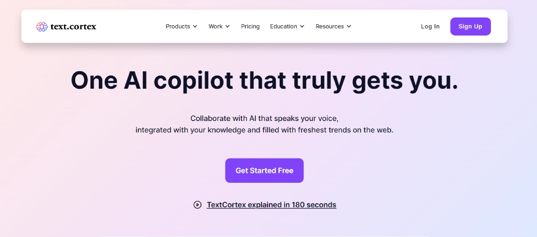This screenshot has height=237, width=537.
Task: Expand the Resources dropdown chevron
Action: tap(349, 26)
